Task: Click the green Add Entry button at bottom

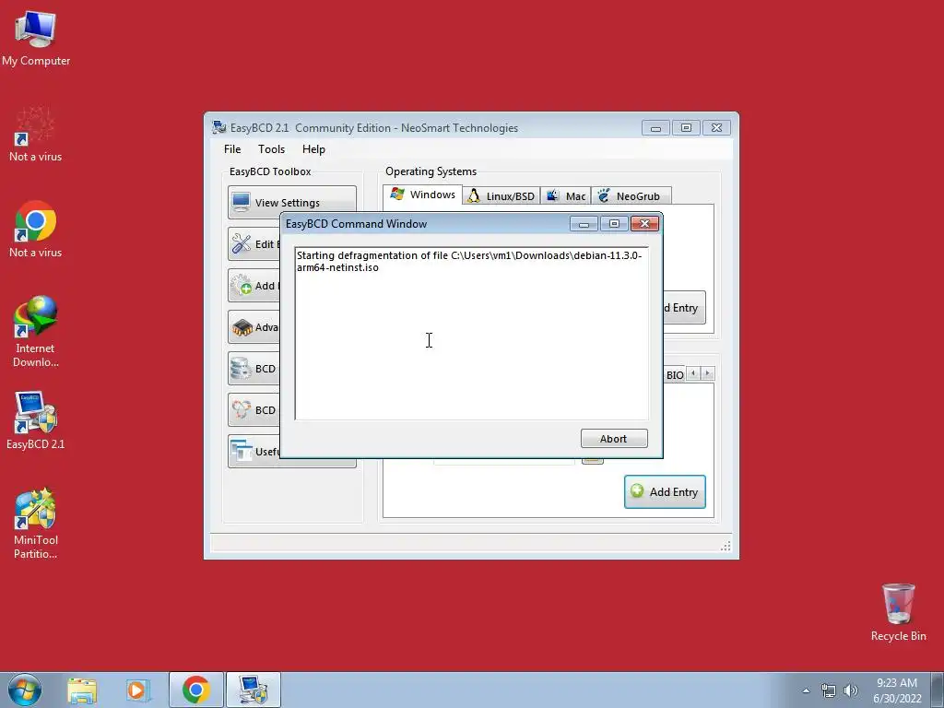Action: (x=665, y=492)
